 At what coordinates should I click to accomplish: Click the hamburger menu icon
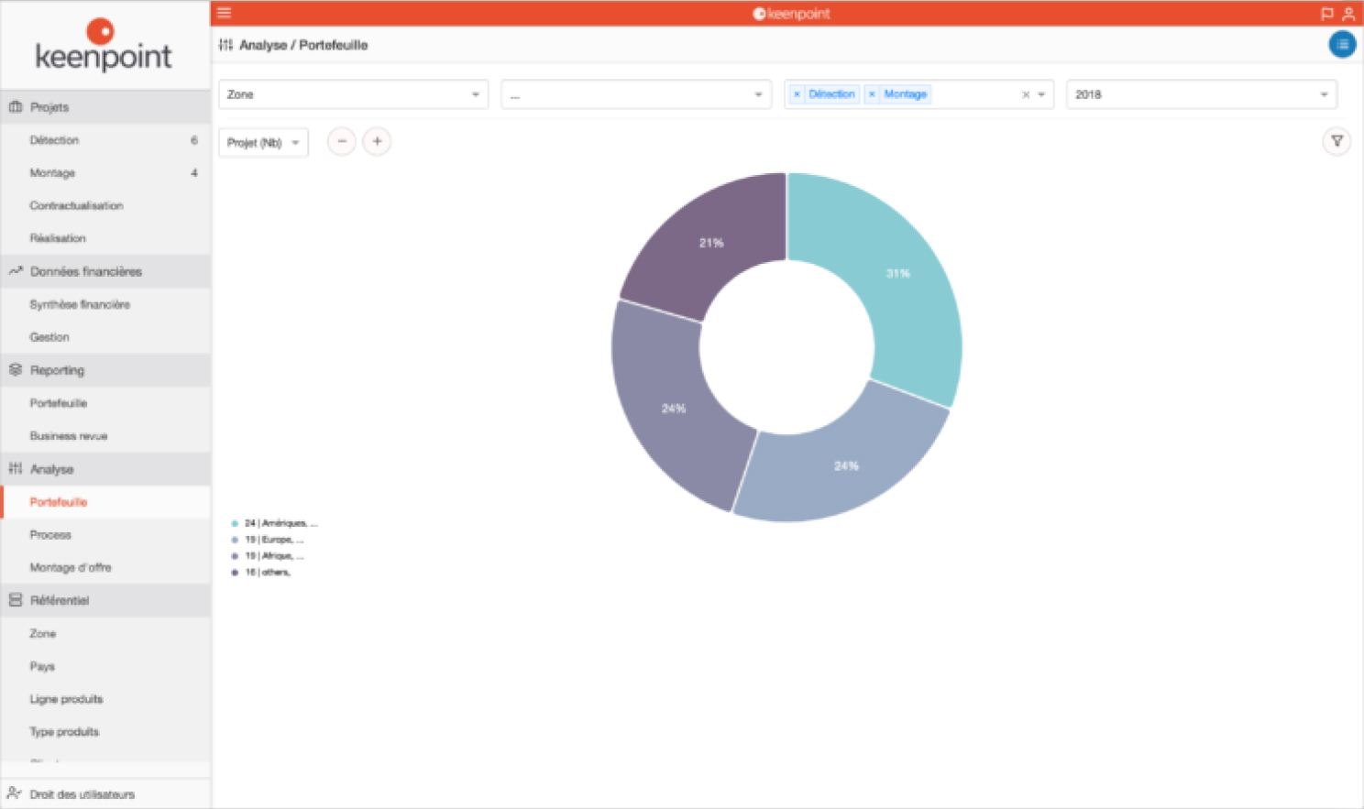point(224,13)
